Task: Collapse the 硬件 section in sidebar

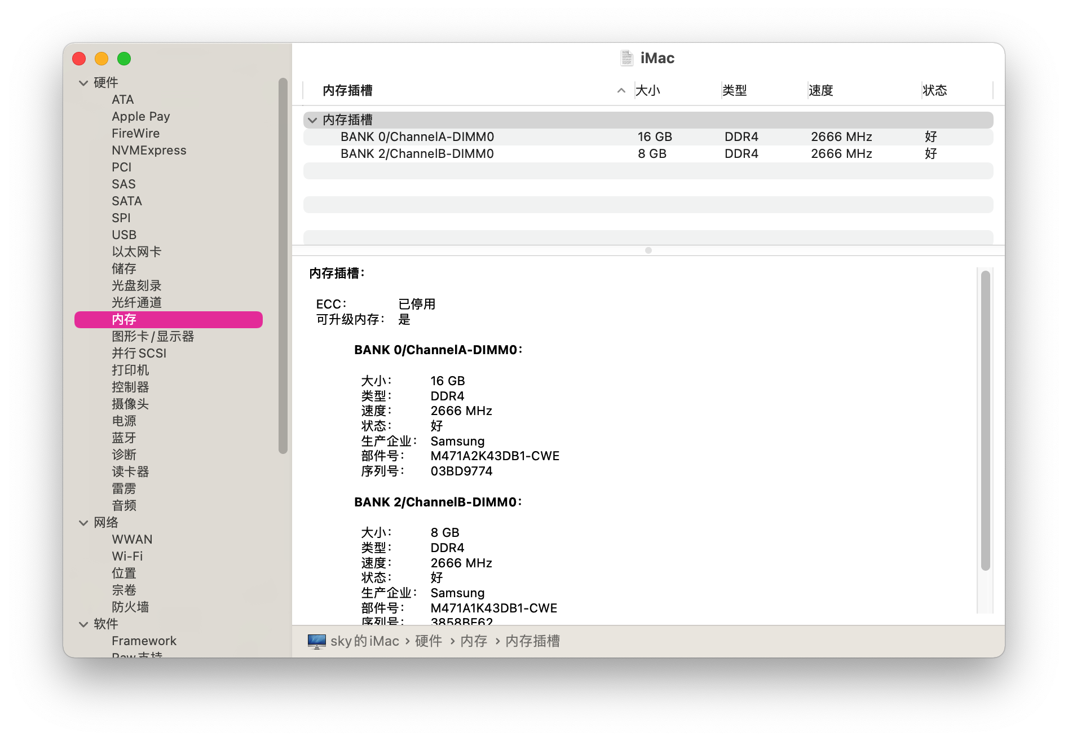Action: [x=83, y=83]
